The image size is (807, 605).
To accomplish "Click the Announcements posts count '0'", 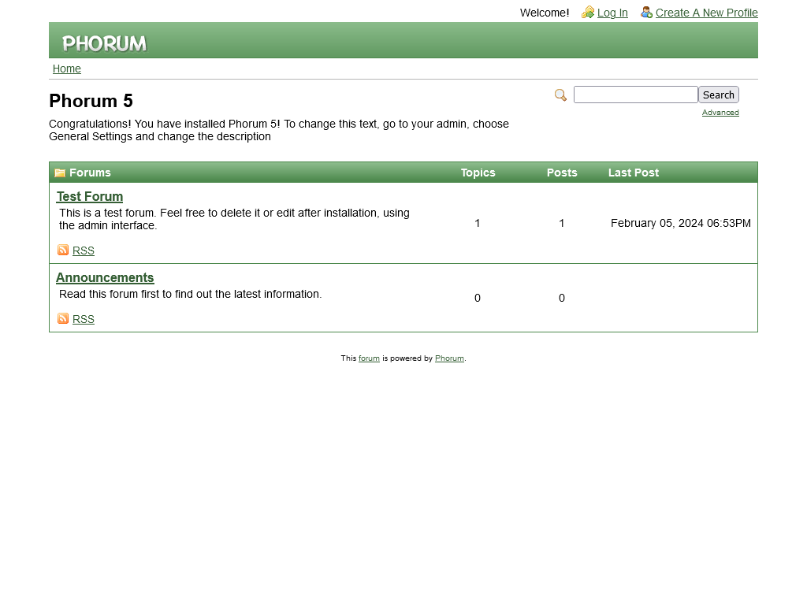I will click(562, 299).
